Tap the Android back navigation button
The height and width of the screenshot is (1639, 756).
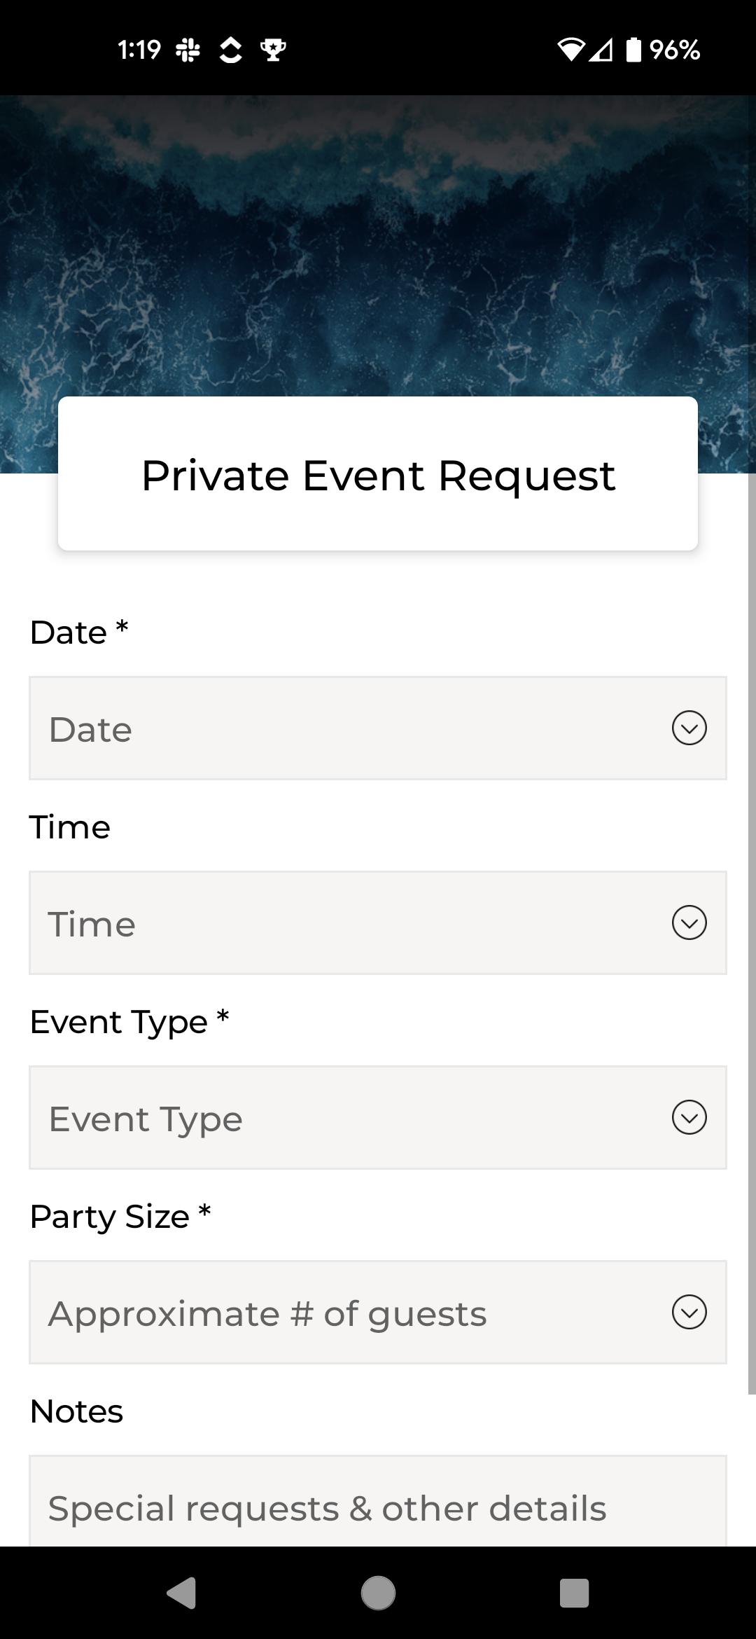(x=181, y=1593)
